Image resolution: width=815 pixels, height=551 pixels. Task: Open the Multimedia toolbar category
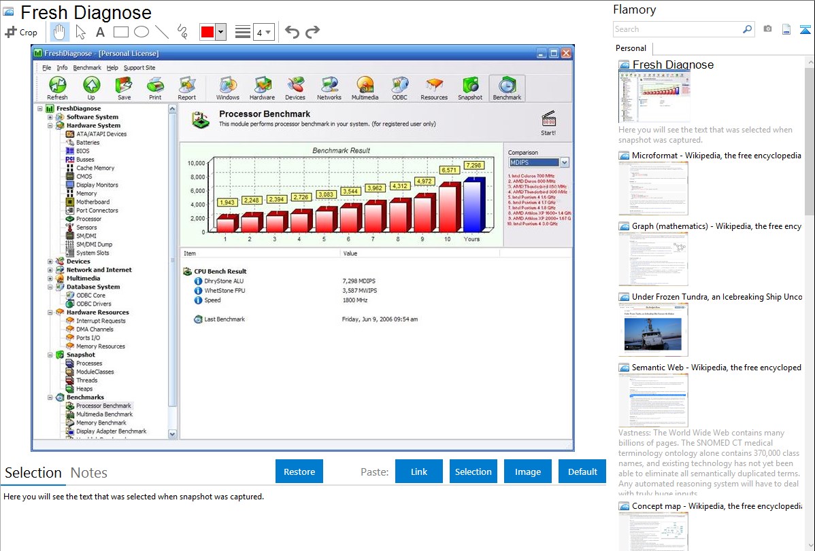[365, 88]
